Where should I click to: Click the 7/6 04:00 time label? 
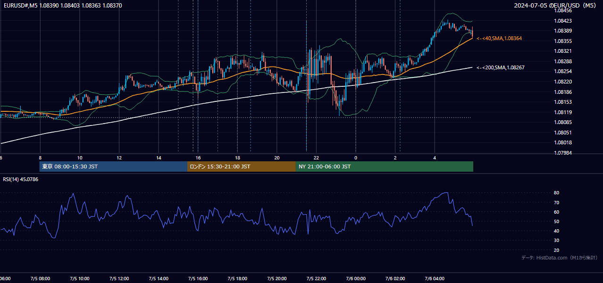435,279
